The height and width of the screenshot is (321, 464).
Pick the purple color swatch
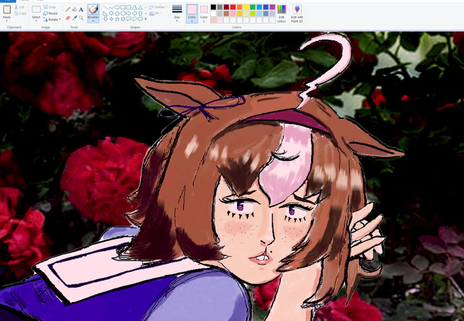click(x=272, y=7)
